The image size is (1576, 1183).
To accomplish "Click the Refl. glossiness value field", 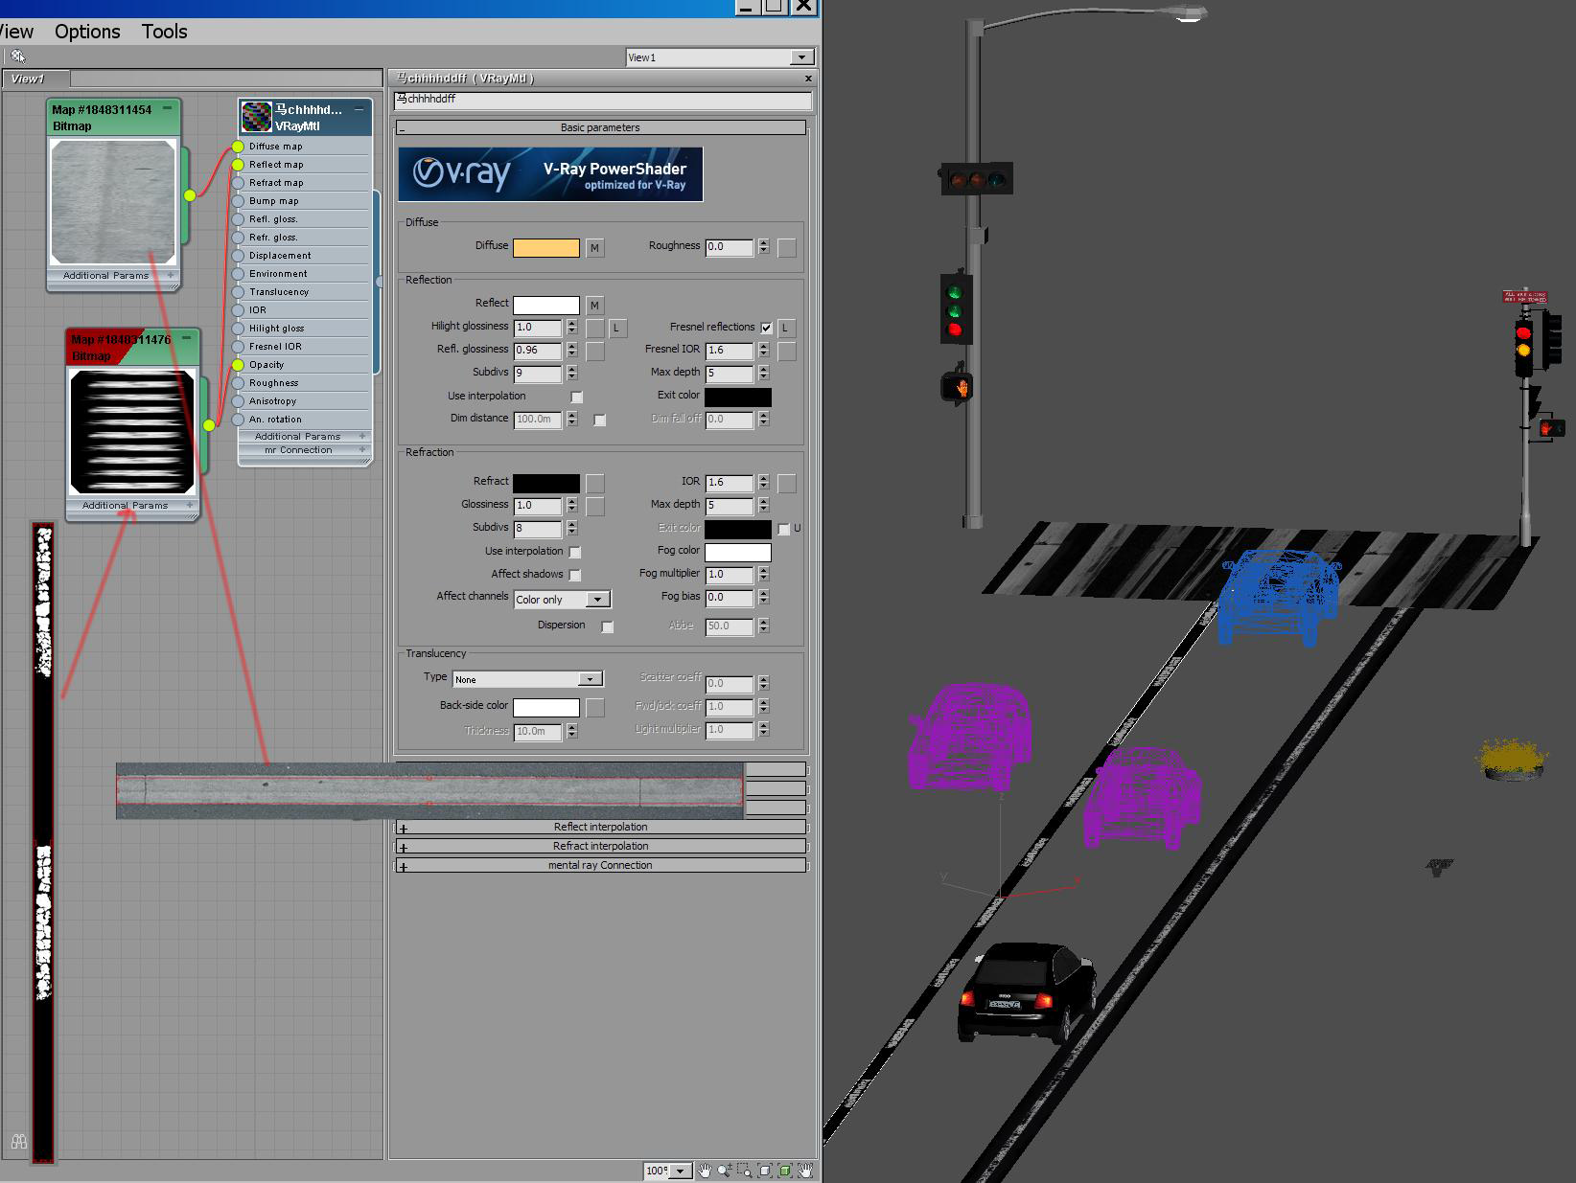I will click(538, 351).
